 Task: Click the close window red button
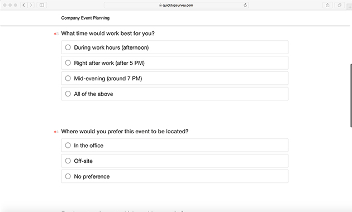pos(4,5)
